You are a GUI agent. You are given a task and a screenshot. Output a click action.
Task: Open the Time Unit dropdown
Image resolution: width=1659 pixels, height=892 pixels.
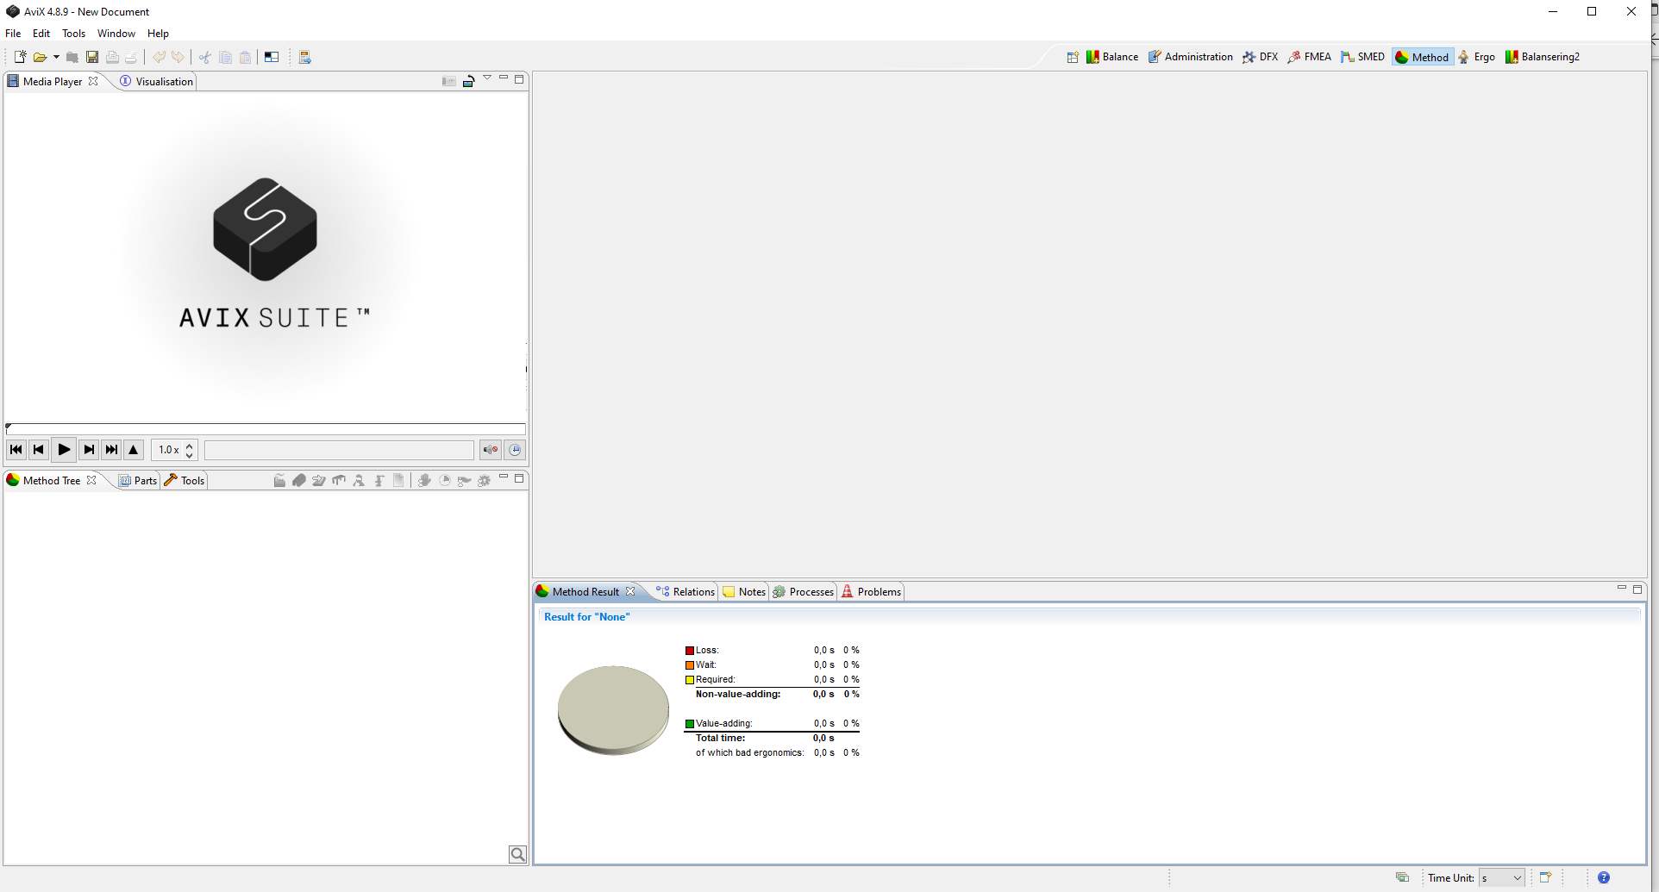[x=1501, y=877]
